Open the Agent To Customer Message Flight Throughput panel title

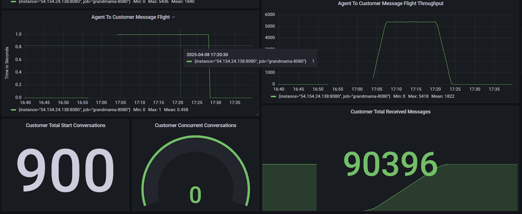pos(390,3)
